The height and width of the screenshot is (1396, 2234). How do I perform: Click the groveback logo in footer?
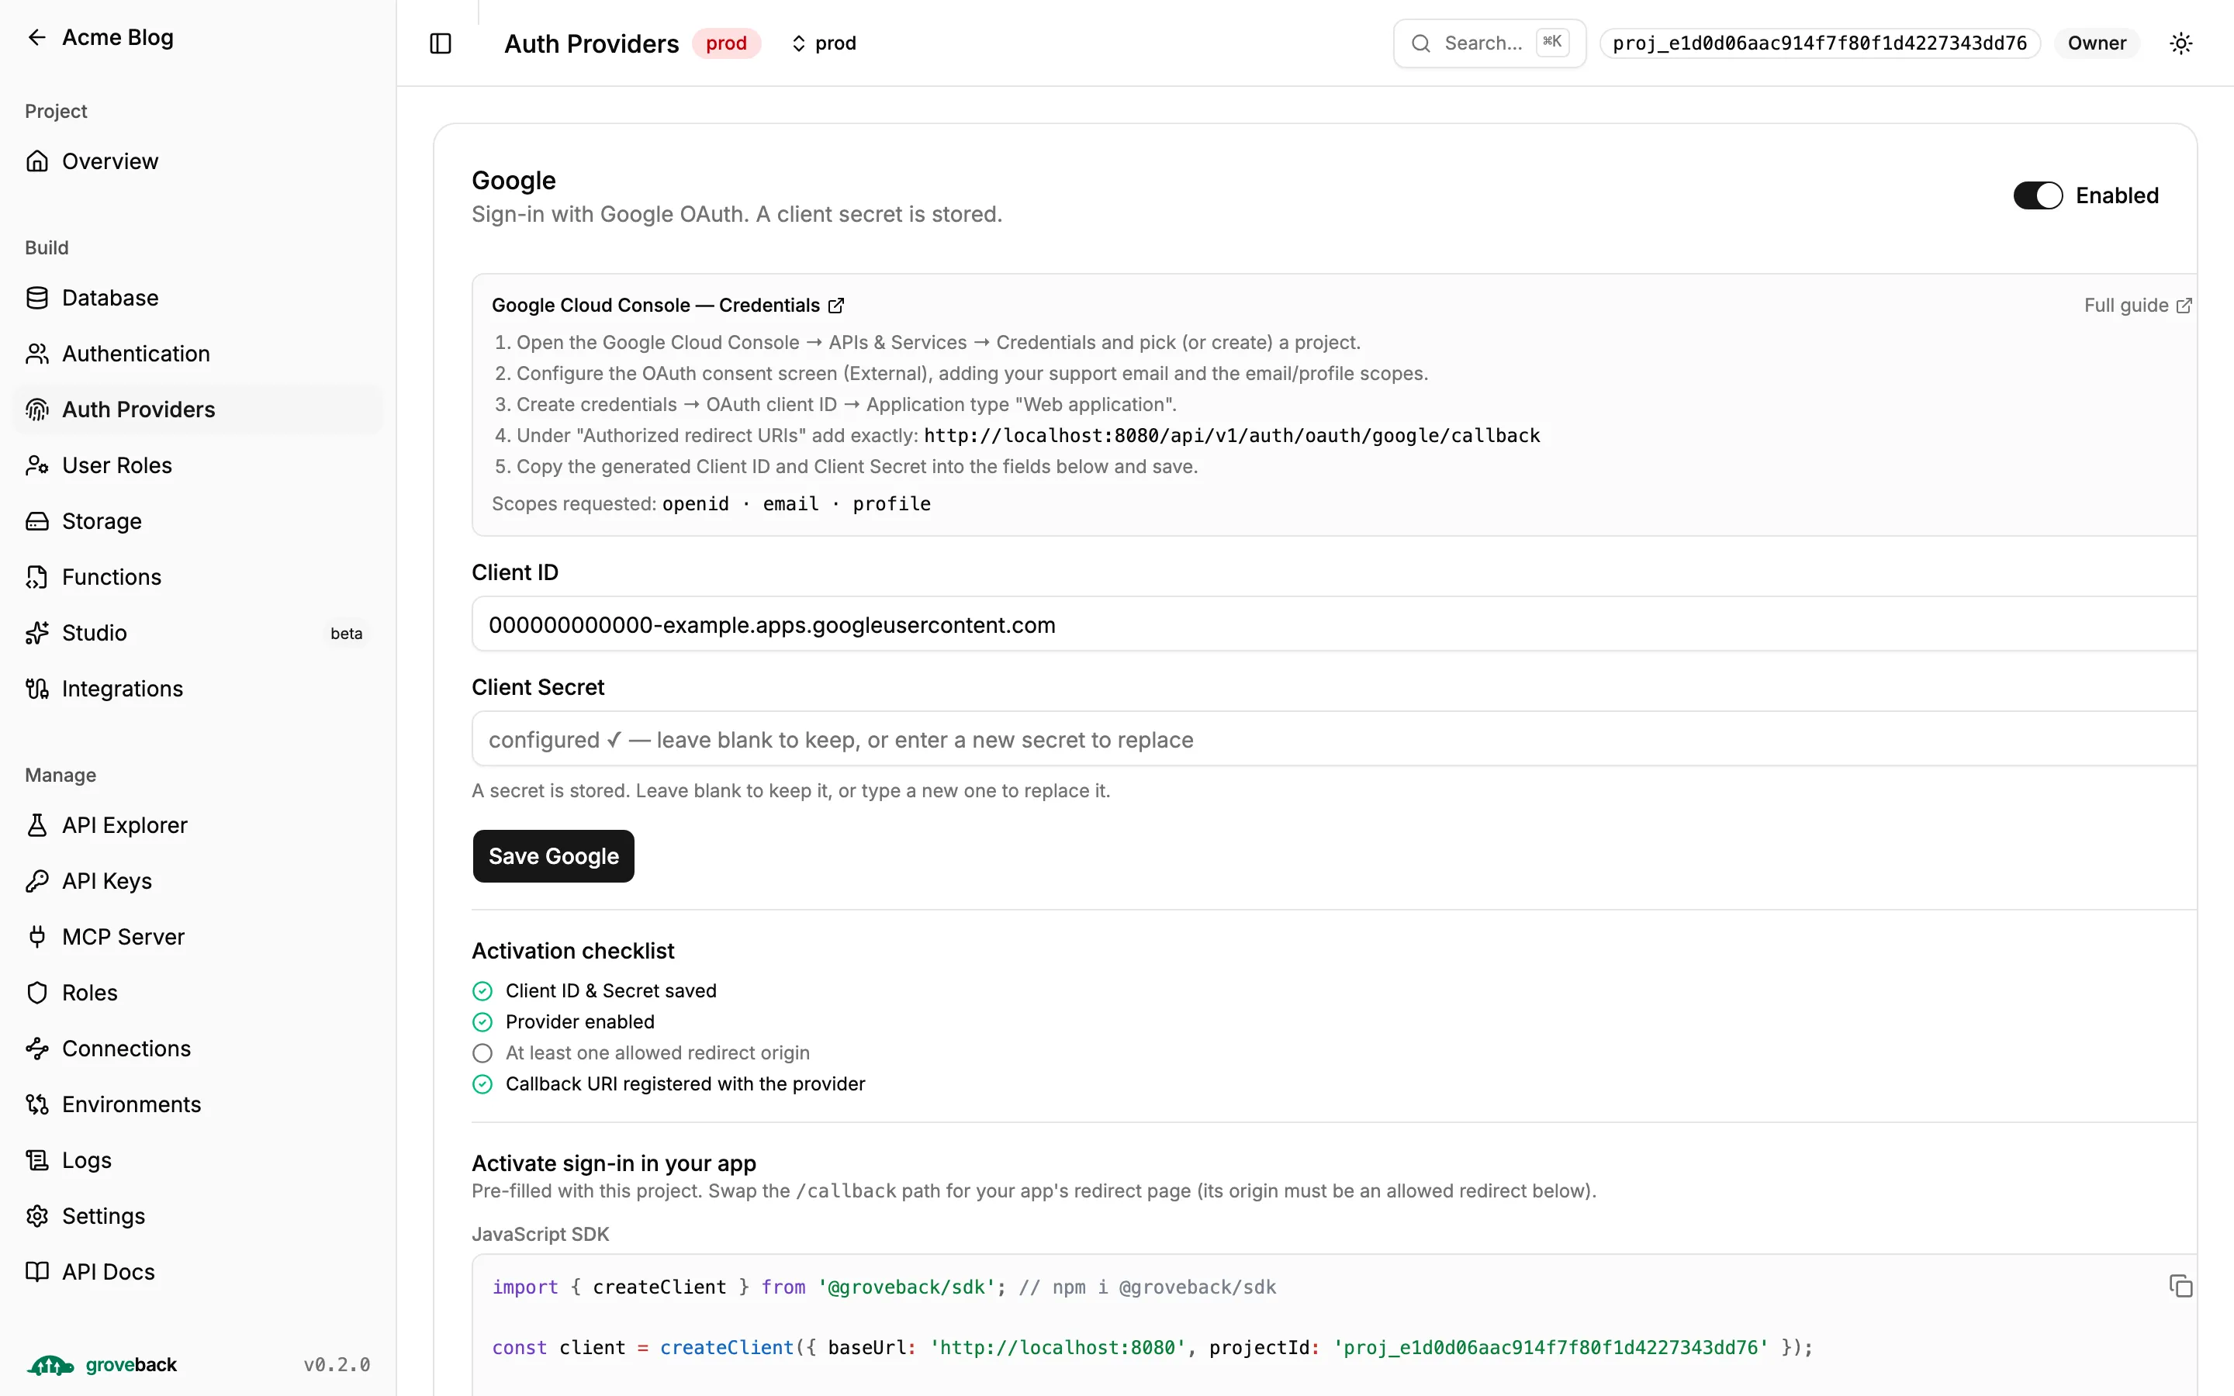tap(102, 1365)
